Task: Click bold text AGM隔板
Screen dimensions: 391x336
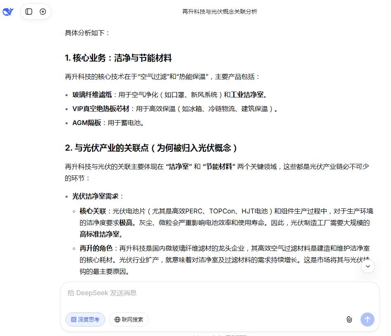Action: [x=87, y=123]
